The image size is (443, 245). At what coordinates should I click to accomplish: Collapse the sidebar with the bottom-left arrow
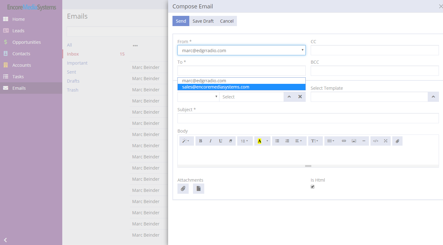(x=5, y=240)
